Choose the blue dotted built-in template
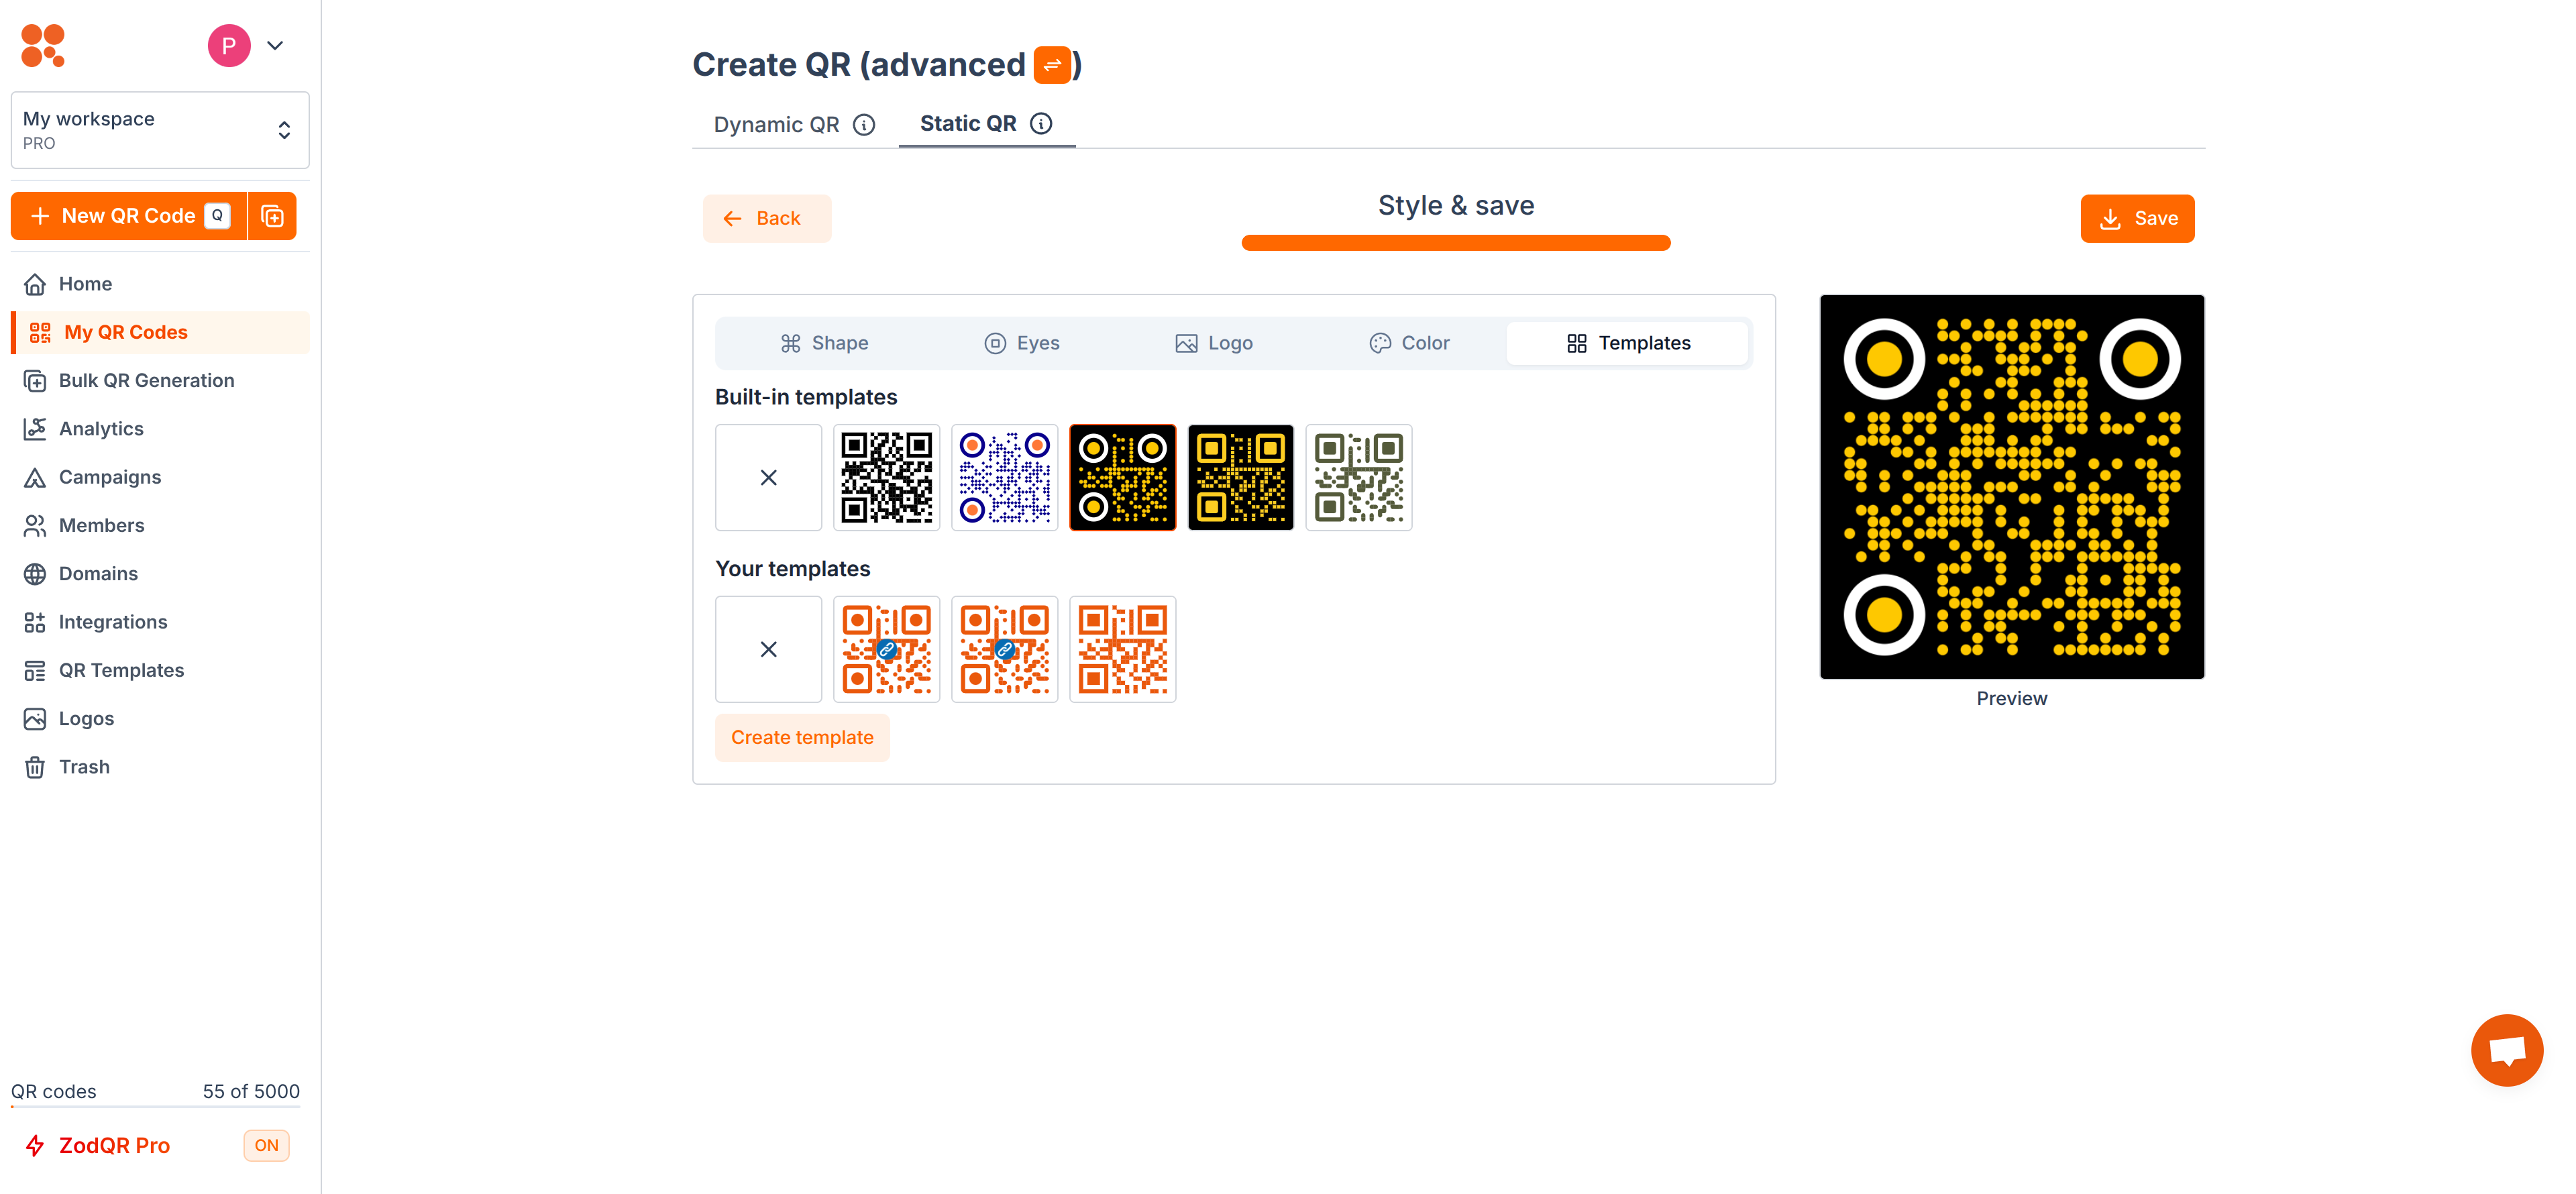Viewport: 2576px width, 1194px height. [x=1004, y=478]
